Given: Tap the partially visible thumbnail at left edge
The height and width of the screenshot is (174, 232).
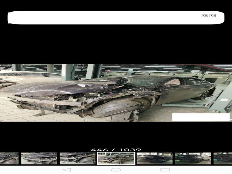Looking at the screenshot, I should click(9, 159).
